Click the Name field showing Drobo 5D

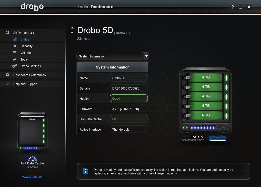click(129, 78)
